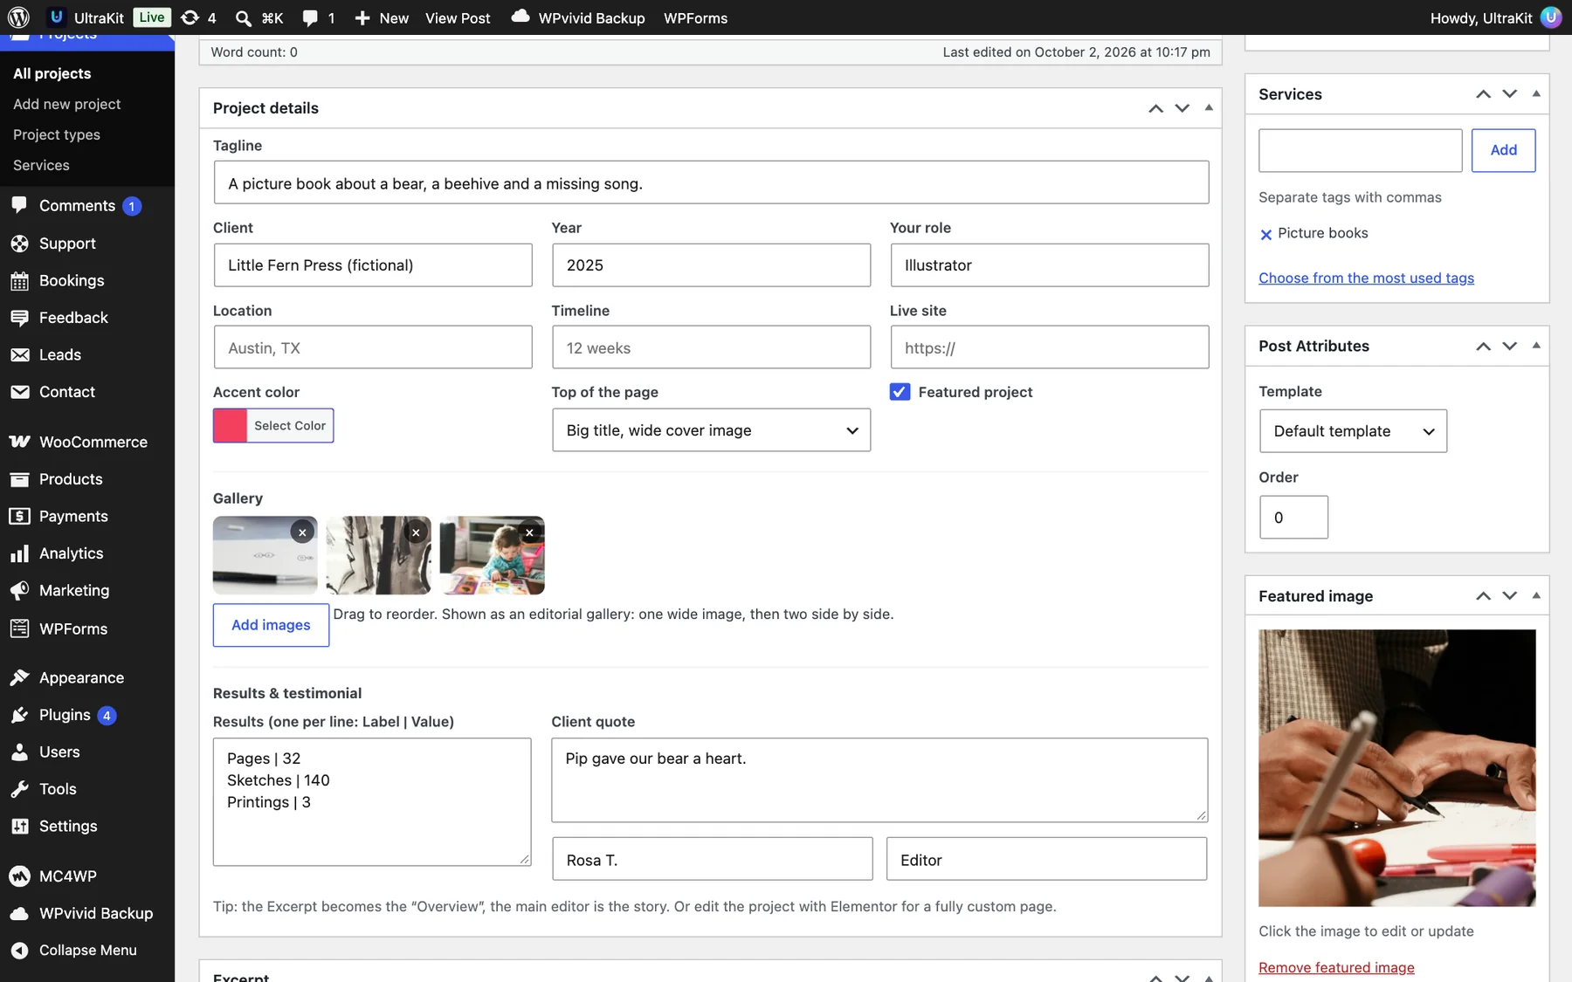Screen dimensions: 1572x982
Task: Move Services panel up
Action: tap(1483, 94)
